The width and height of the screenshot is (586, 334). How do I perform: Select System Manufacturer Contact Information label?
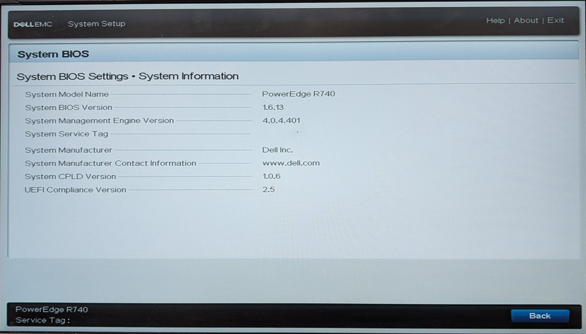click(x=111, y=163)
